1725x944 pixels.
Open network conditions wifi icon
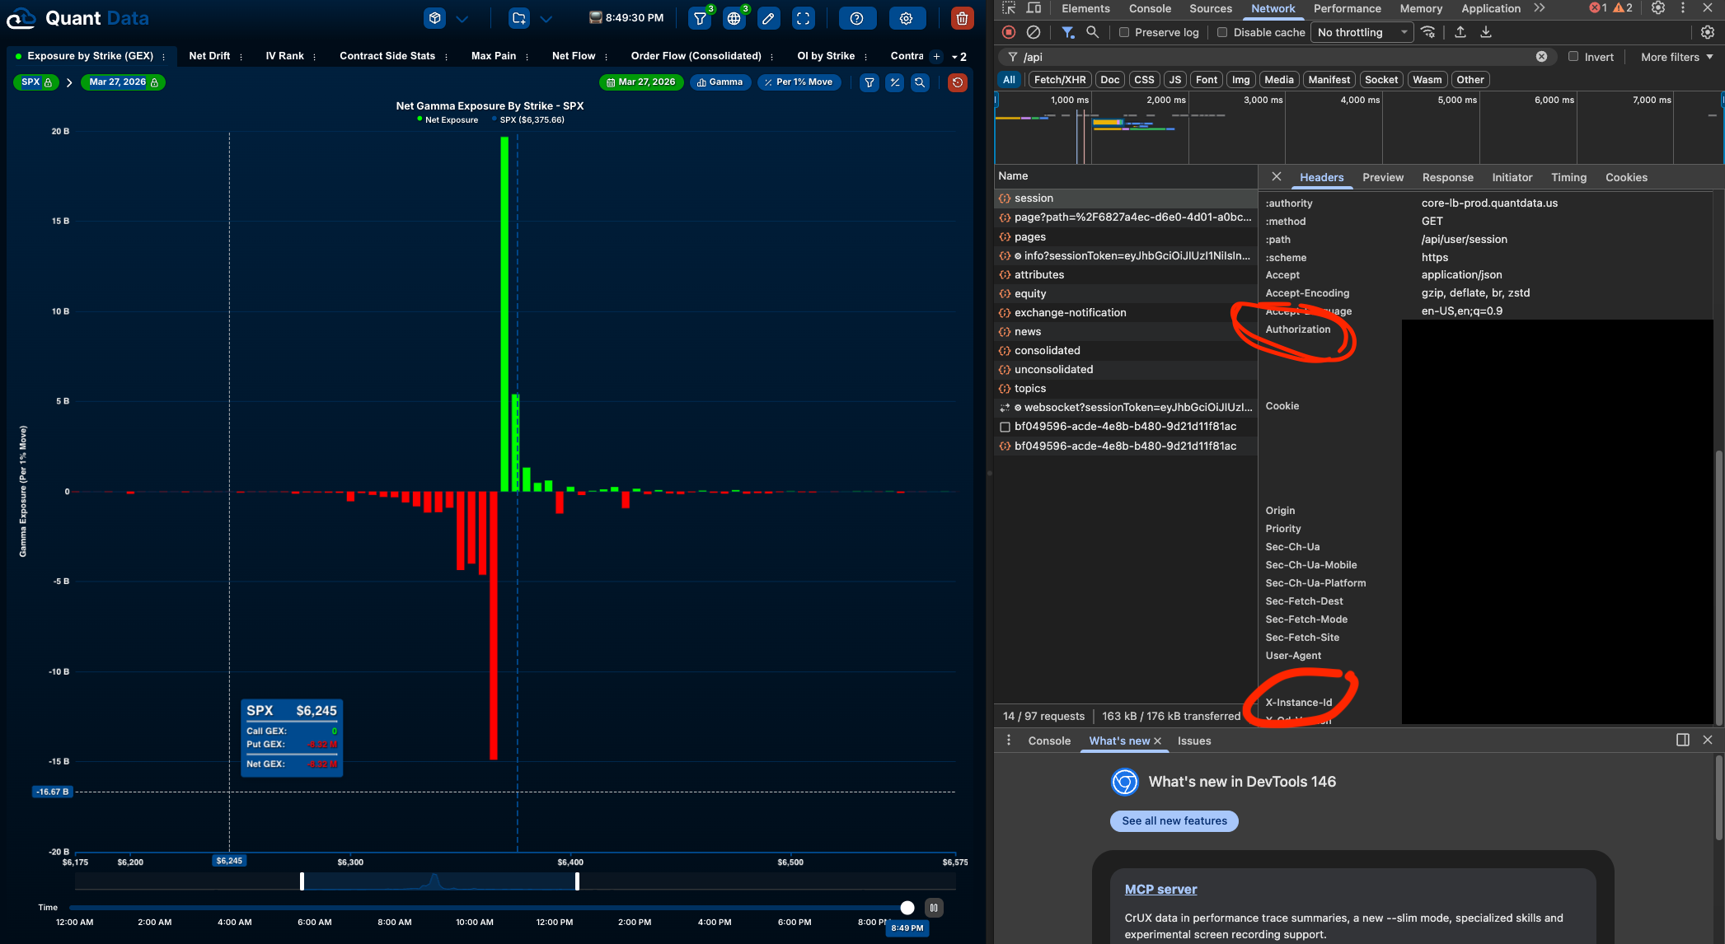pos(1428,32)
